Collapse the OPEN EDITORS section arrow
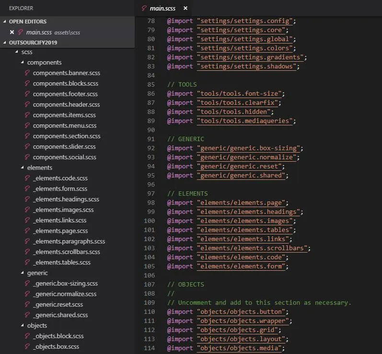382x354 pixels. tap(5, 22)
